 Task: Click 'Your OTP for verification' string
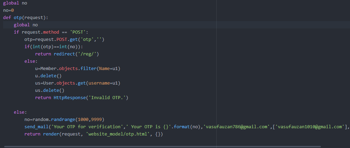coord(87,127)
